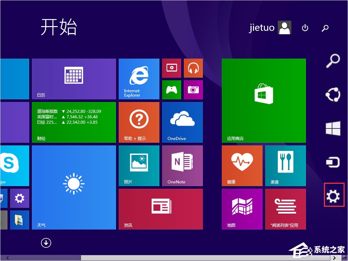Open the 地图 maps tile
This screenshot has height=261, width=348.
click(x=242, y=209)
